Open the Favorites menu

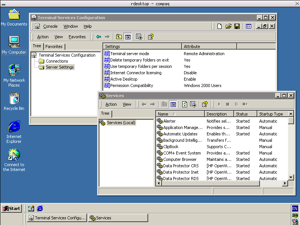coord(77,37)
